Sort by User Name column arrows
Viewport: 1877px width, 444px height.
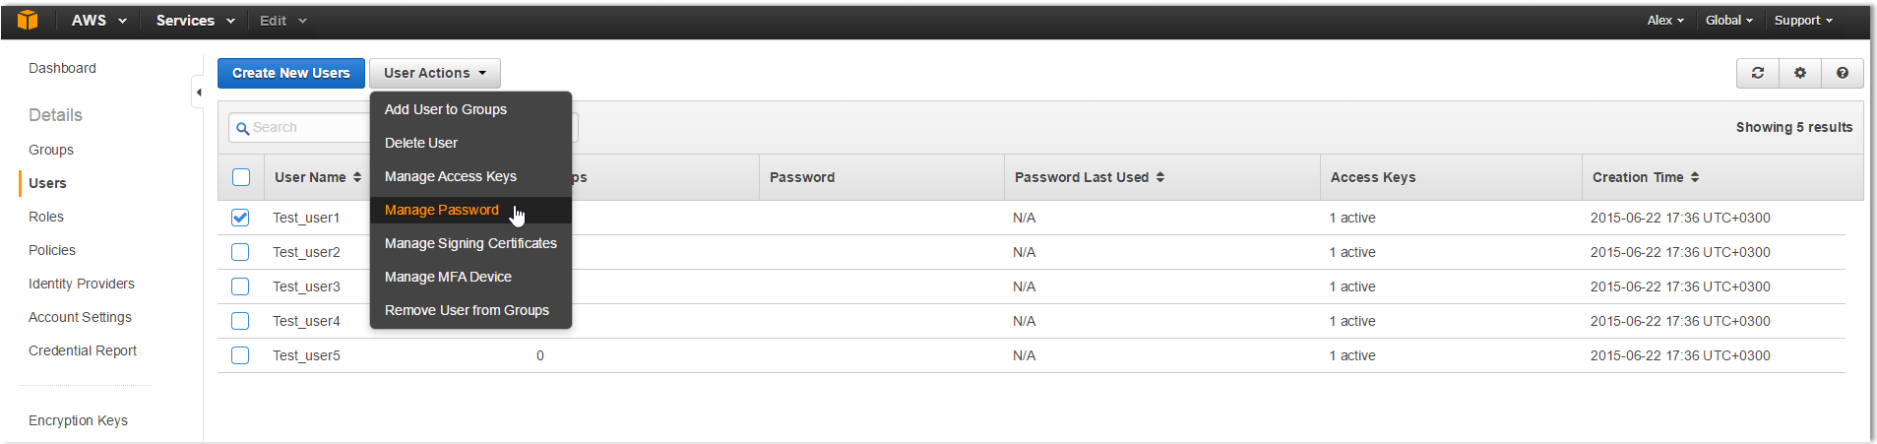tap(357, 177)
